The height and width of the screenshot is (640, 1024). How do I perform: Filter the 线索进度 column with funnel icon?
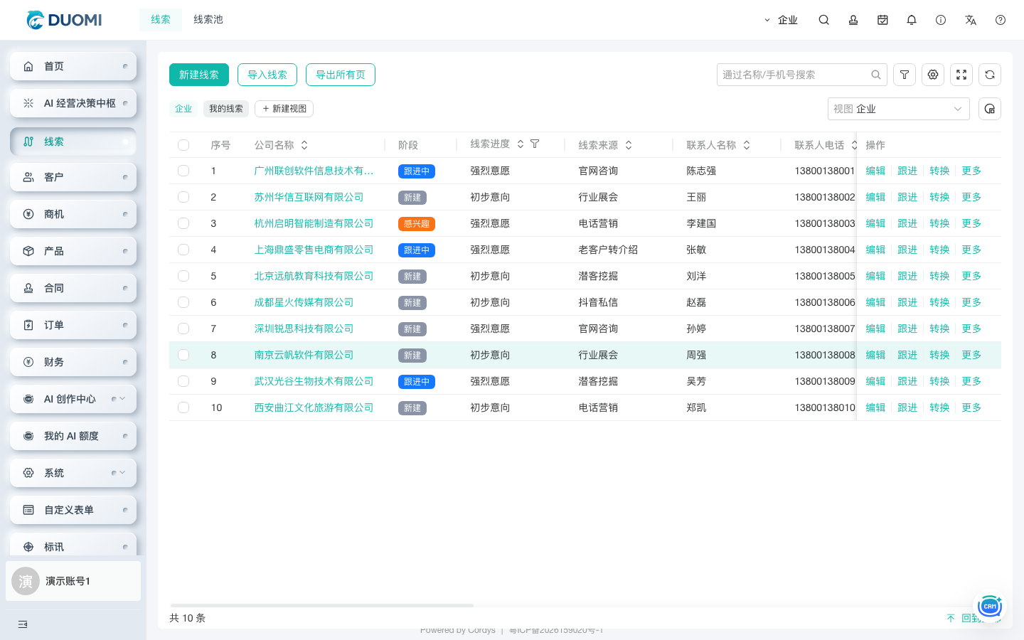point(535,144)
